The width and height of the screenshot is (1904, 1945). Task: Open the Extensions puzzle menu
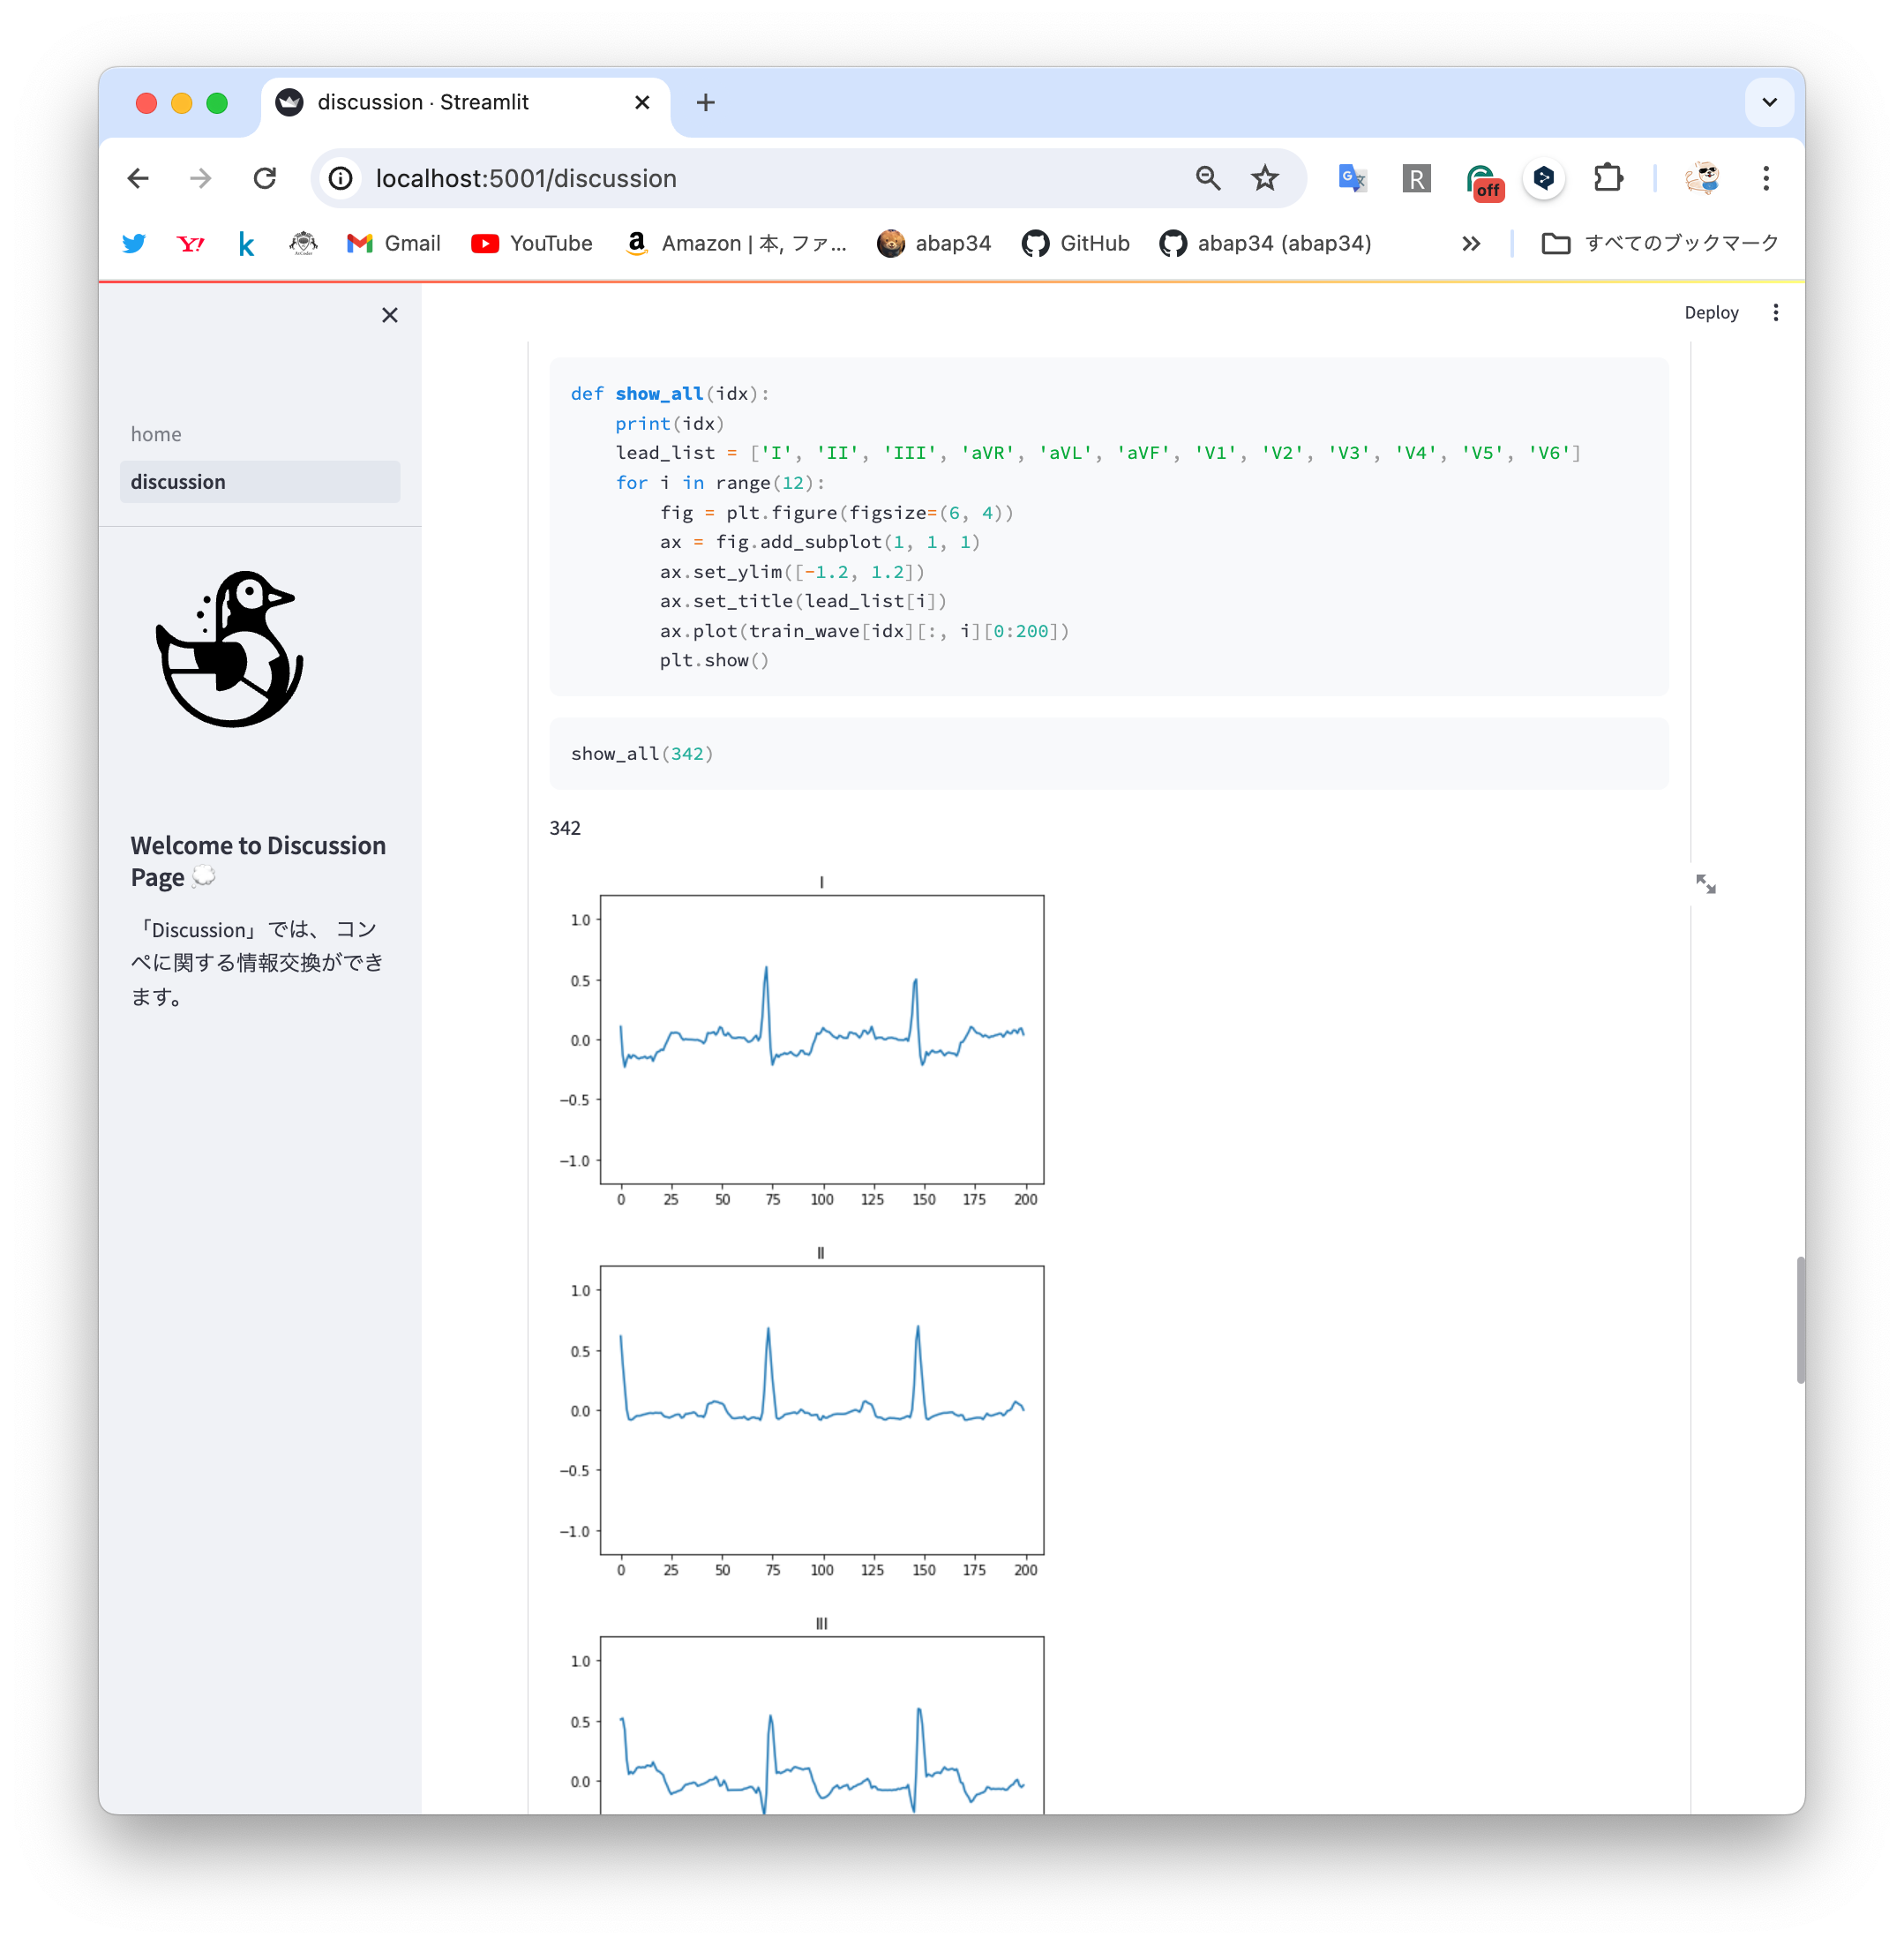pos(1607,178)
